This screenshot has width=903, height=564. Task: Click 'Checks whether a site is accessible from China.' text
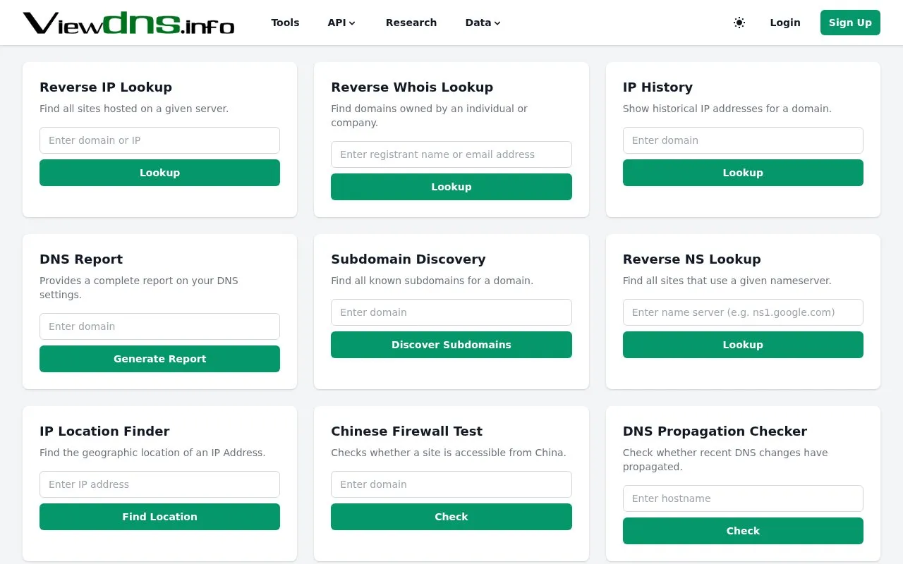[x=449, y=453]
